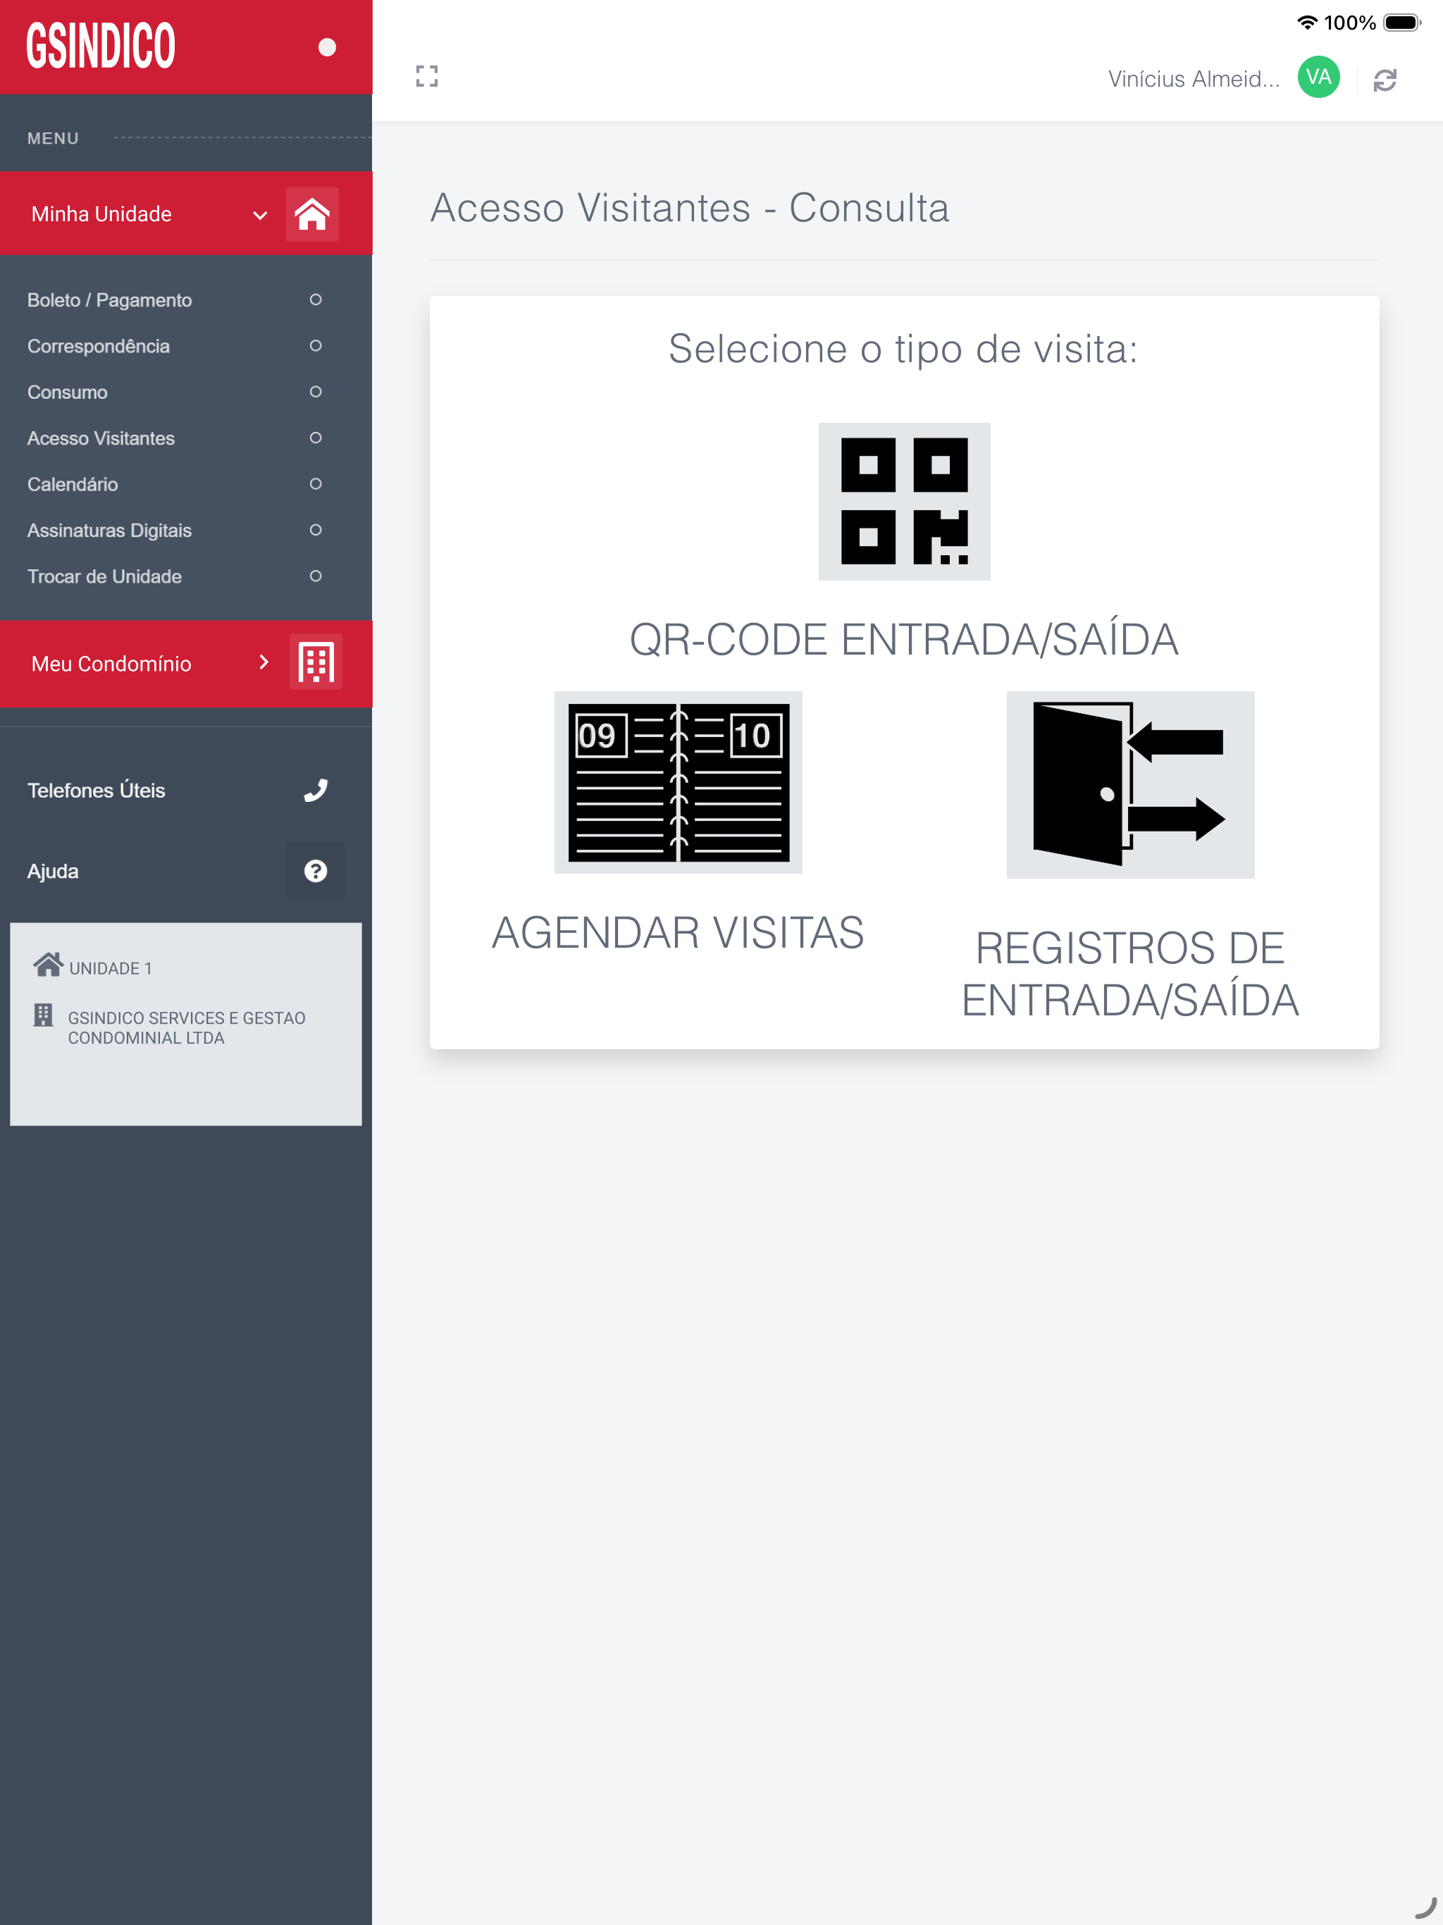Click the building icon beside GSINDICO SERVICES

43,1015
